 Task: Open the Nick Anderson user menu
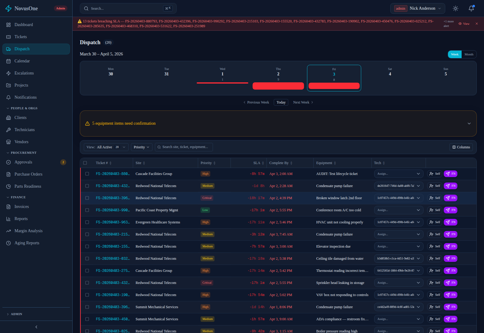click(418, 8)
